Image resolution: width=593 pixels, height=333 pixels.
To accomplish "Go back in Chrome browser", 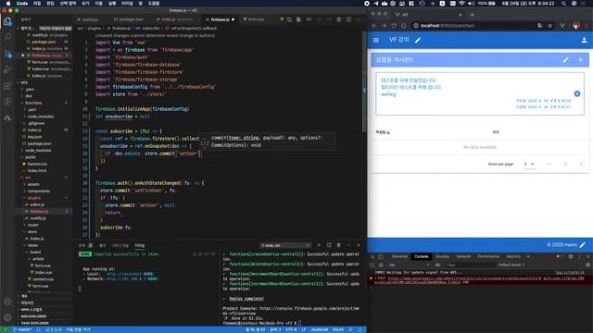I will tap(374, 26).
